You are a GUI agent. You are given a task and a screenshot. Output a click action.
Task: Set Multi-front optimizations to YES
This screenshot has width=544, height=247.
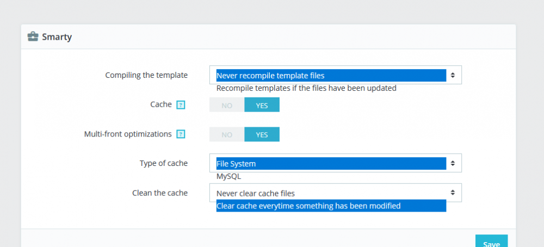pos(262,134)
